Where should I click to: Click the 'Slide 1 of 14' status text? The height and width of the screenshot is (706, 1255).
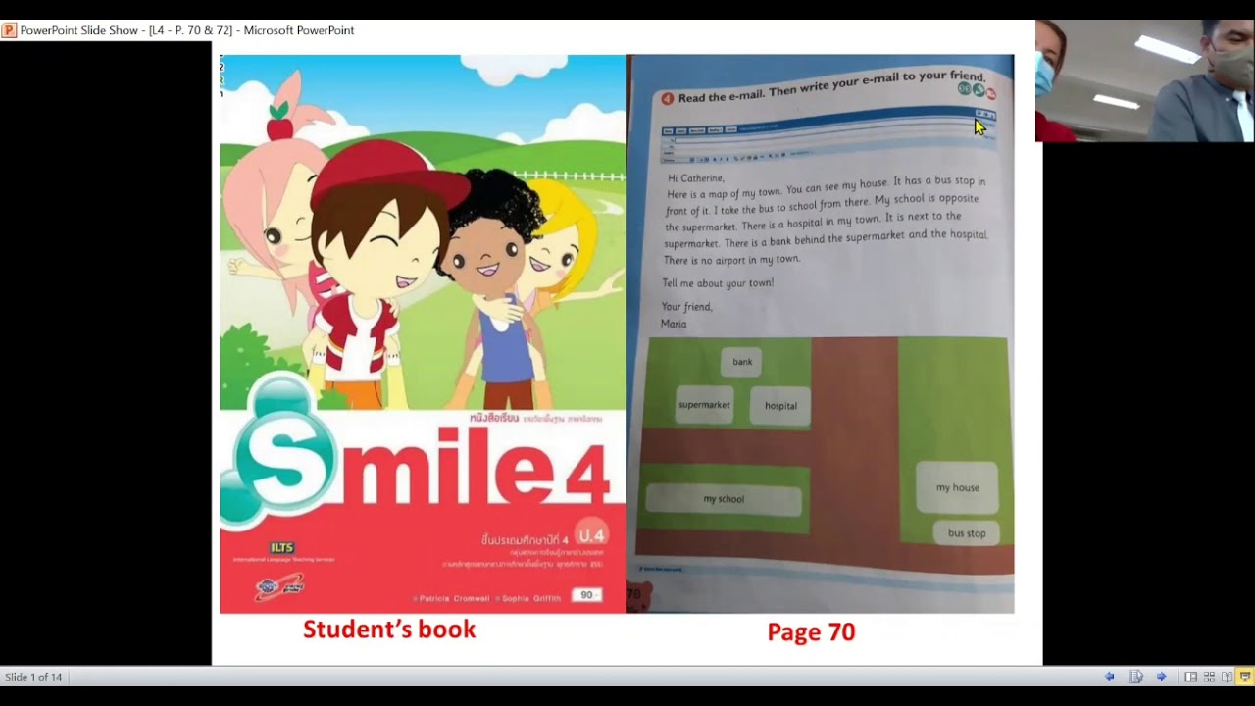point(33,677)
